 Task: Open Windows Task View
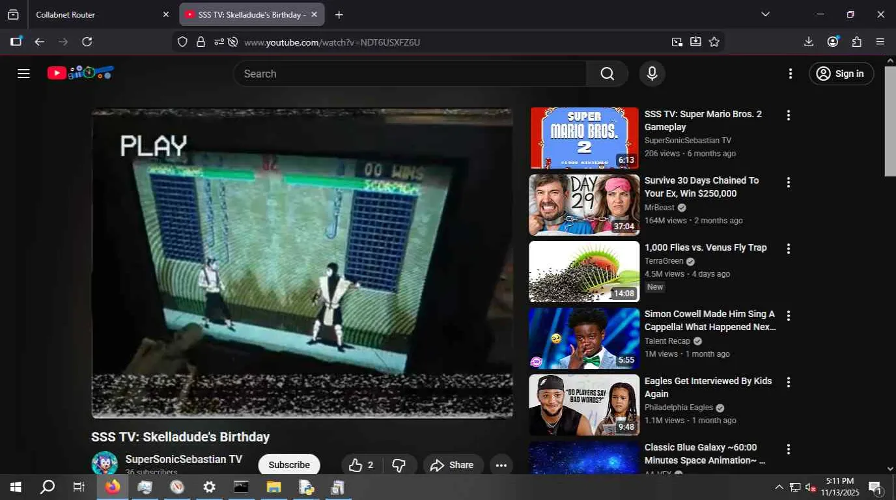coord(79,487)
